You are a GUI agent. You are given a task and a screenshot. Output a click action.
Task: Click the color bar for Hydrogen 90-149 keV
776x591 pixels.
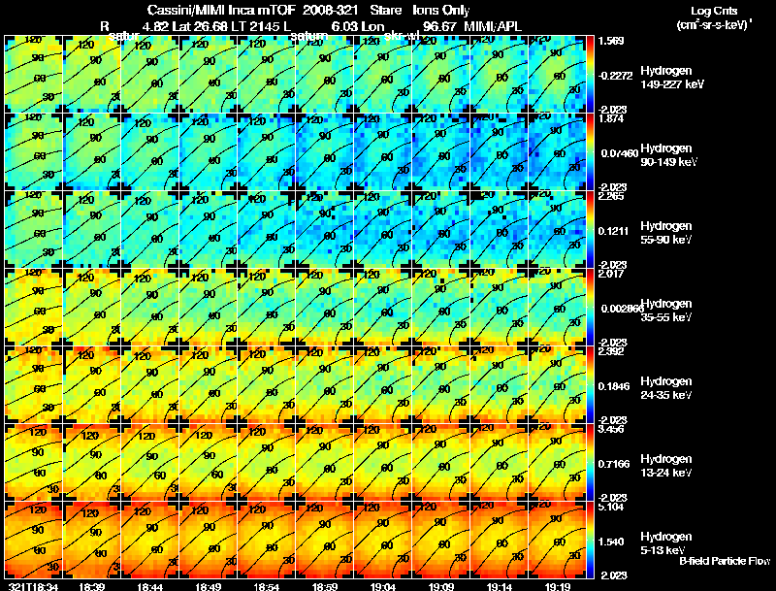click(x=591, y=152)
